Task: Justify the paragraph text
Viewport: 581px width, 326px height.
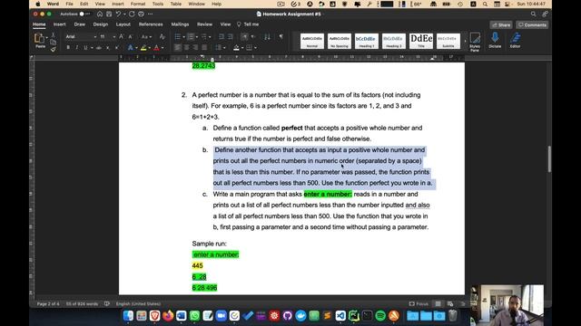Action: (204, 48)
